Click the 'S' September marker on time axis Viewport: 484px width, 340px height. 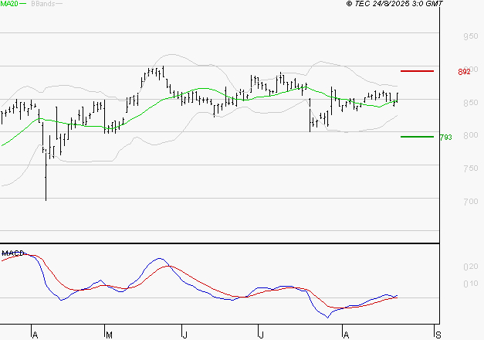(x=438, y=334)
